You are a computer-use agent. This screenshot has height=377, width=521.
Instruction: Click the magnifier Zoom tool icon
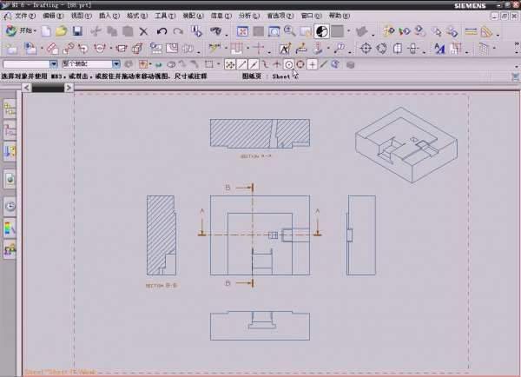point(289,31)
